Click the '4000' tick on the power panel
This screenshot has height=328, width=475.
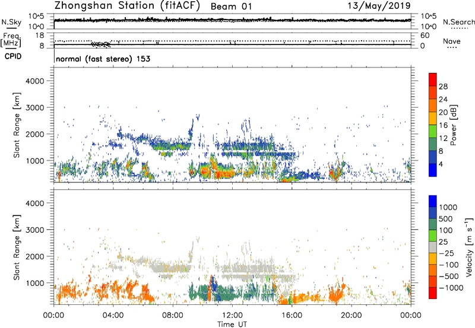35,81
